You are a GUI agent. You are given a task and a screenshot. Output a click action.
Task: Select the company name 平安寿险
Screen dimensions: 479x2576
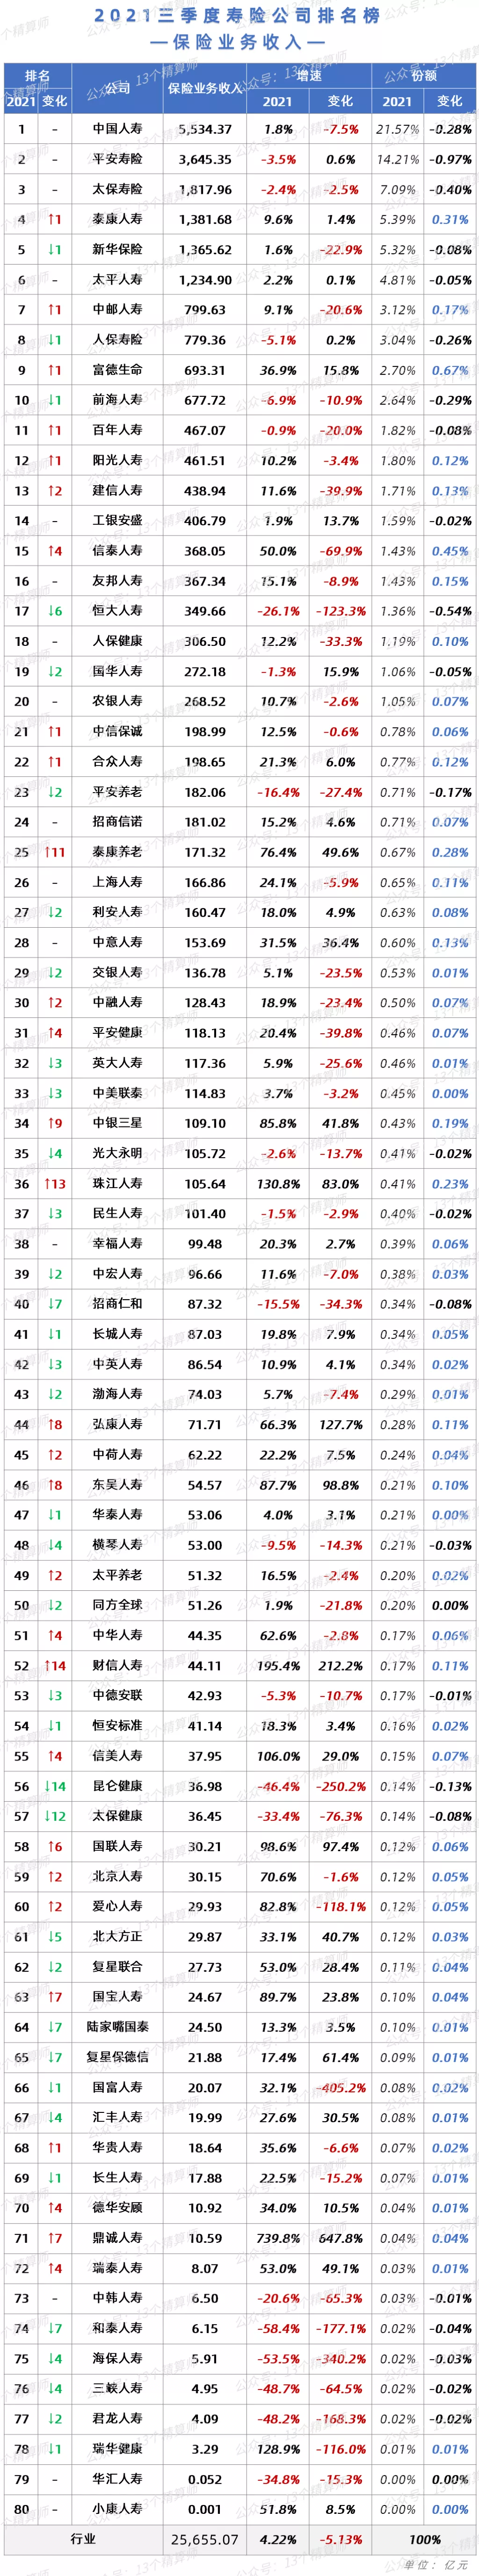pos(118,159)
